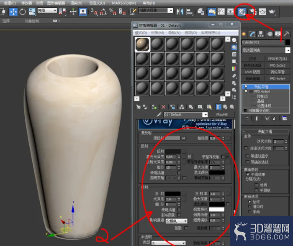Select the 手动 update radio button
This screenshot has height=246, width=293.
click(x=249, y=212)
